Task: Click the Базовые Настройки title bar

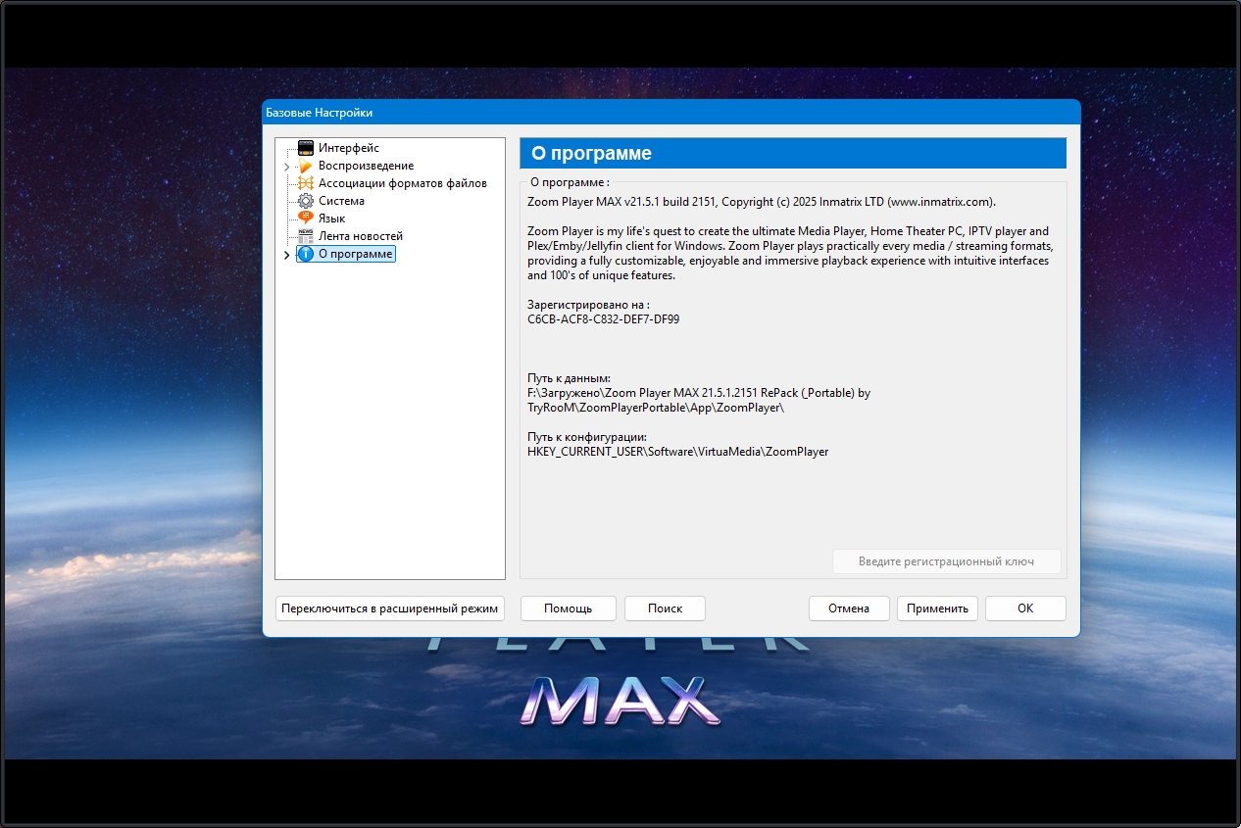Action: [670, 112]
